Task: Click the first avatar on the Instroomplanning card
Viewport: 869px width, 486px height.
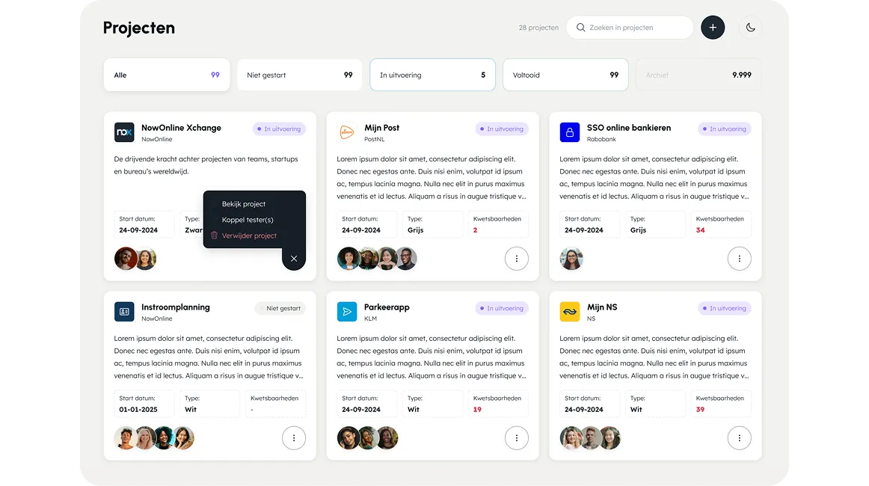Action: pos(126,438)
